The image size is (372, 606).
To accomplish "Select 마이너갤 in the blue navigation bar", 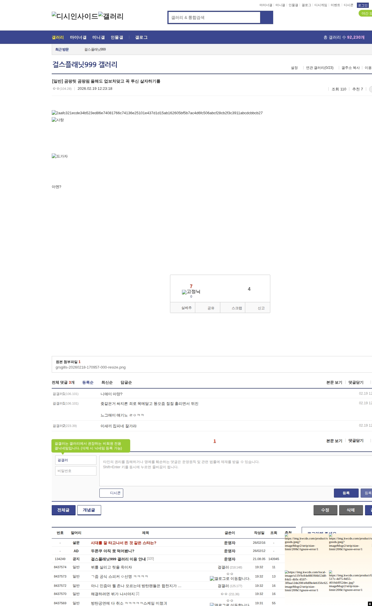I will 78,37.
